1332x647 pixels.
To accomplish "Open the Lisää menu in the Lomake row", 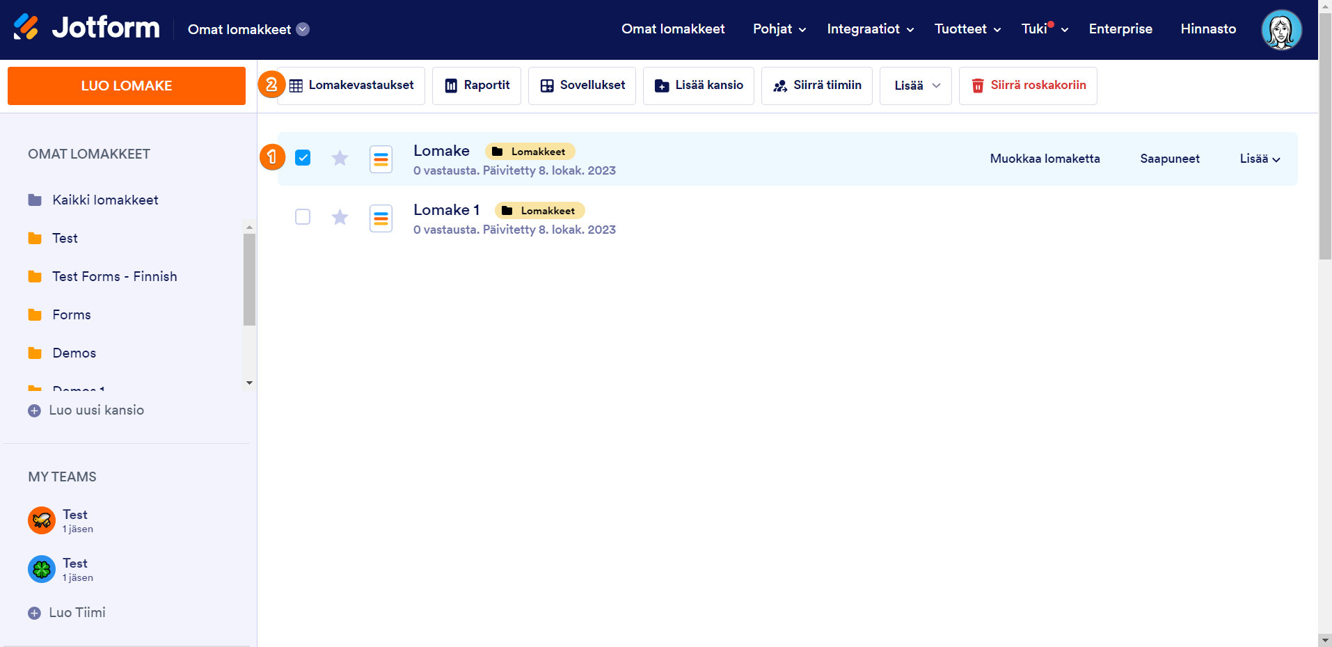I will click(1260, 159).
